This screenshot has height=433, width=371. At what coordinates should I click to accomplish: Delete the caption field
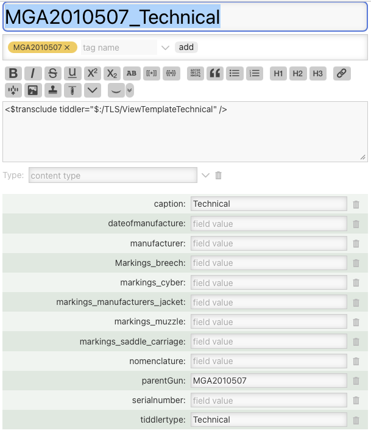pos(356,204)
